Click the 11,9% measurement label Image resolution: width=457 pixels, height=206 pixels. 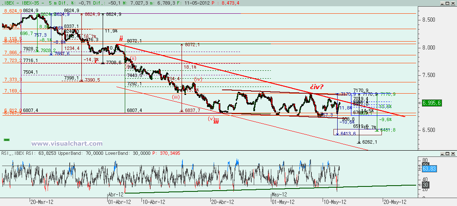[111, 31]
